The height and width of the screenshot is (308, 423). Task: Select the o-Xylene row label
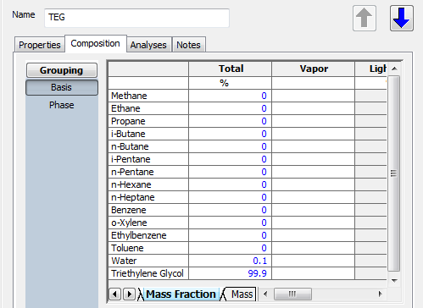click(x=148, y=223)
